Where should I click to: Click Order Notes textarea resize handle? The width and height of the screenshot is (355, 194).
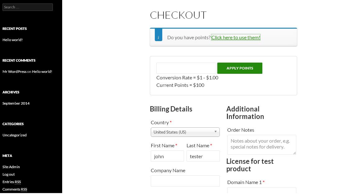point(294,153)
